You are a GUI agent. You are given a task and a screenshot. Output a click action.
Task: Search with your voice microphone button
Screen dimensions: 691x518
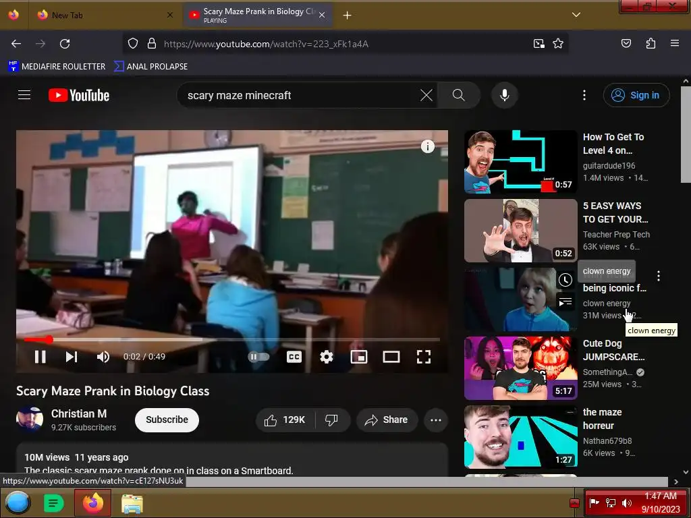click(x=505, y=95)
